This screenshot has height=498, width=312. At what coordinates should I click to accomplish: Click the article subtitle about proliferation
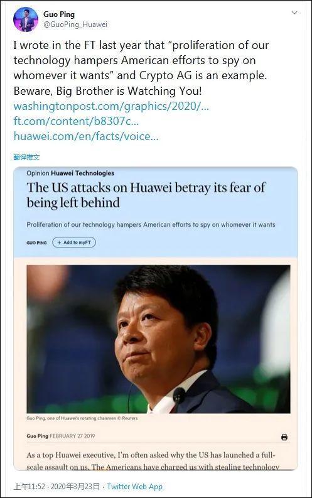point(151,225)
